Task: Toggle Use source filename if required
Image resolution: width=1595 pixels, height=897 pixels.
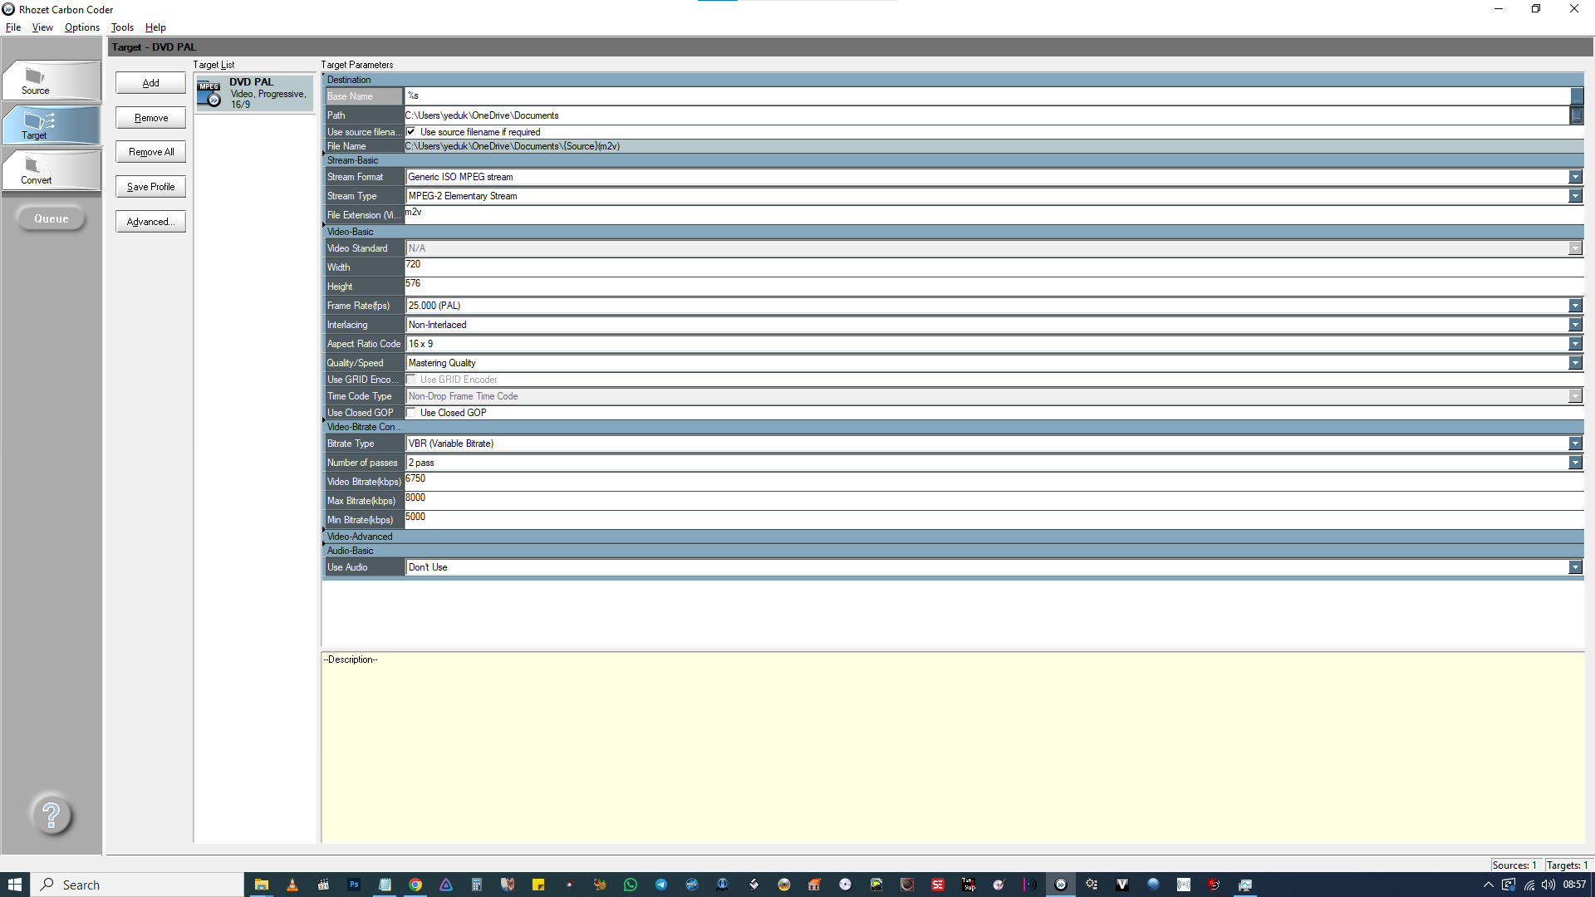Action: (x=411, y=131)
